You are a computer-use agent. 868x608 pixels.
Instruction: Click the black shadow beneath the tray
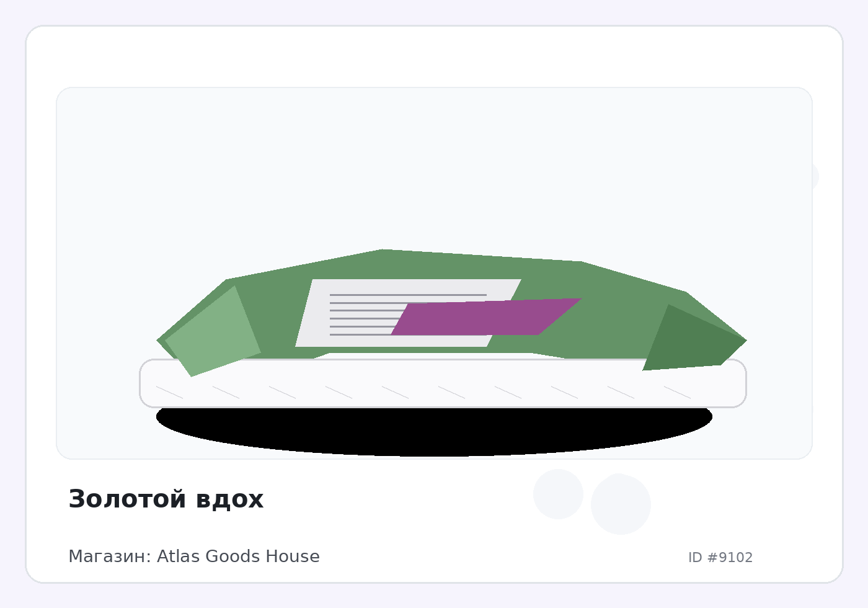click(434, 434)
